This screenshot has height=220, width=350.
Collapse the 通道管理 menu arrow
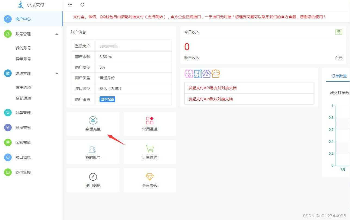[57, 73]
